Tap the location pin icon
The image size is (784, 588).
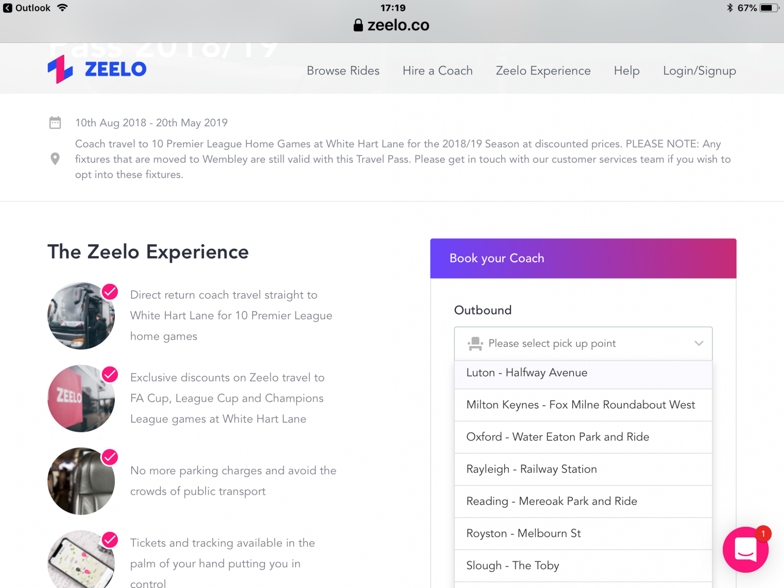pos(55,159)
